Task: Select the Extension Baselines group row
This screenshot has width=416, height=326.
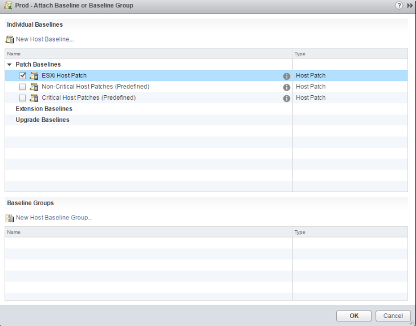Action: [x=44, y=109]
